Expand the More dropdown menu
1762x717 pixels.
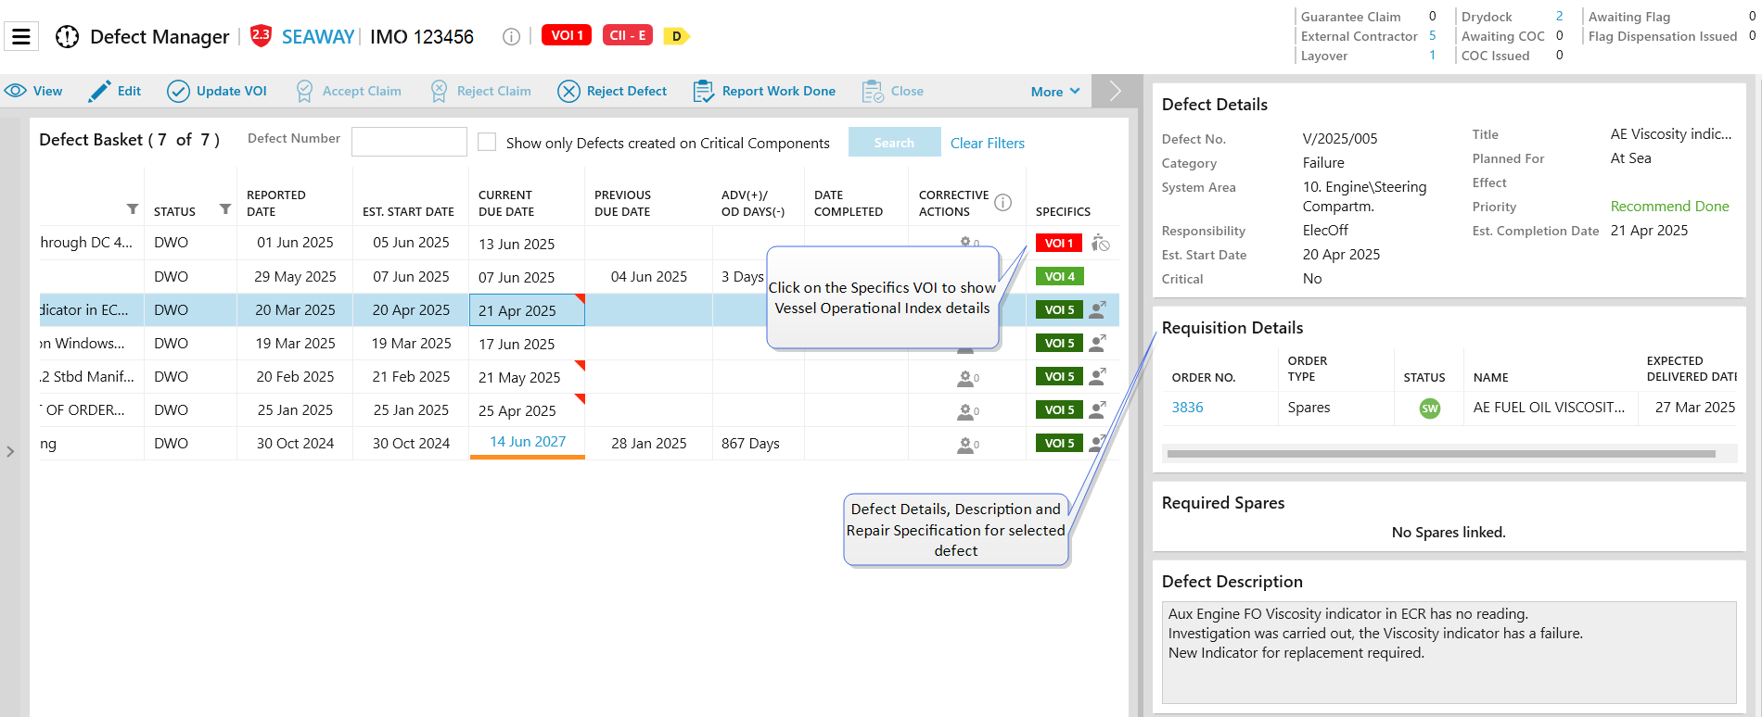(x=1055, y=91)
